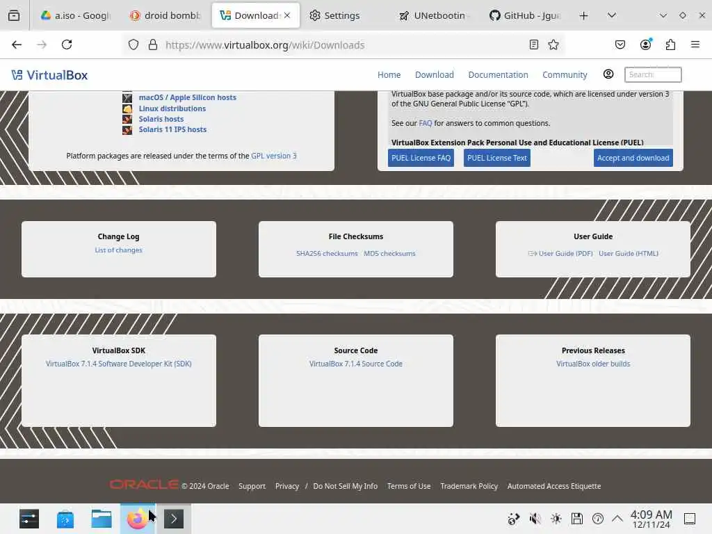
Task: Switch to the a.iso Google Drive tab
Action: tap(76, 15)
